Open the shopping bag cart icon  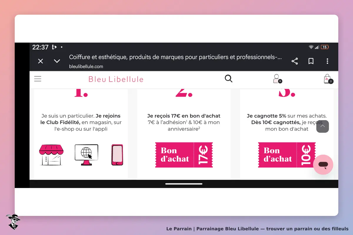328,79
